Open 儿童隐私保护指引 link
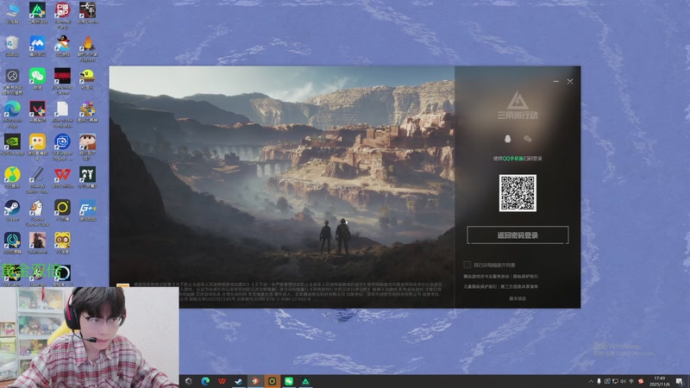 pos(480,286)
